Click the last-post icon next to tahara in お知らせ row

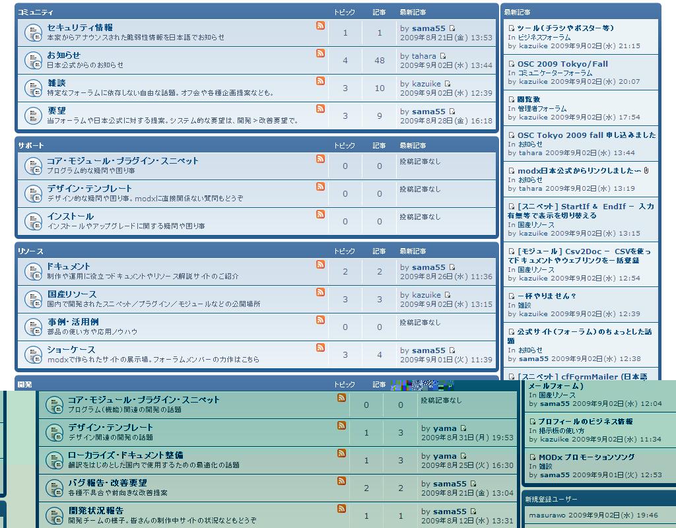click(443, 57)
